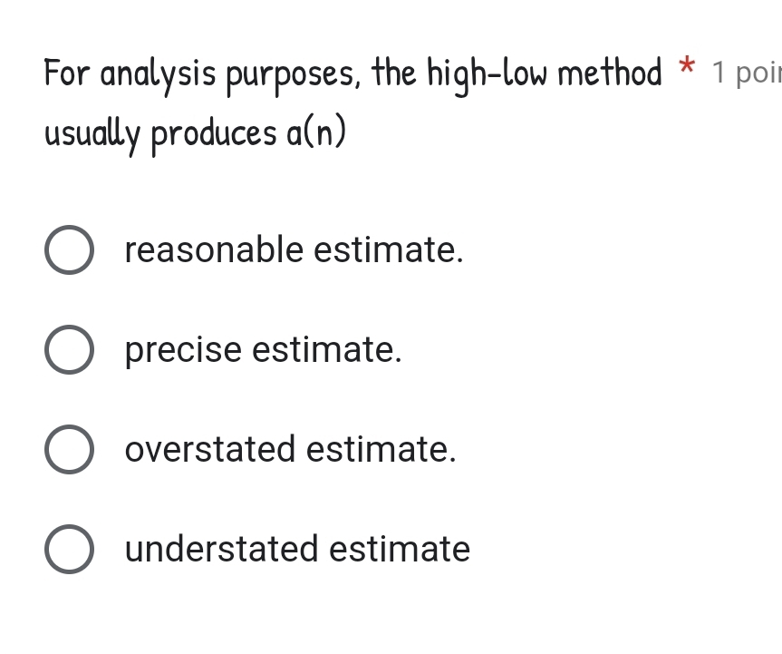782x654 pixels.
Task: Click "estimate." after the word precise
Action: click(x=326, y=350)
